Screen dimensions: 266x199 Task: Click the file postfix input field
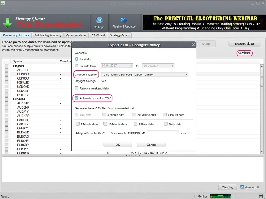click(163, 133)
